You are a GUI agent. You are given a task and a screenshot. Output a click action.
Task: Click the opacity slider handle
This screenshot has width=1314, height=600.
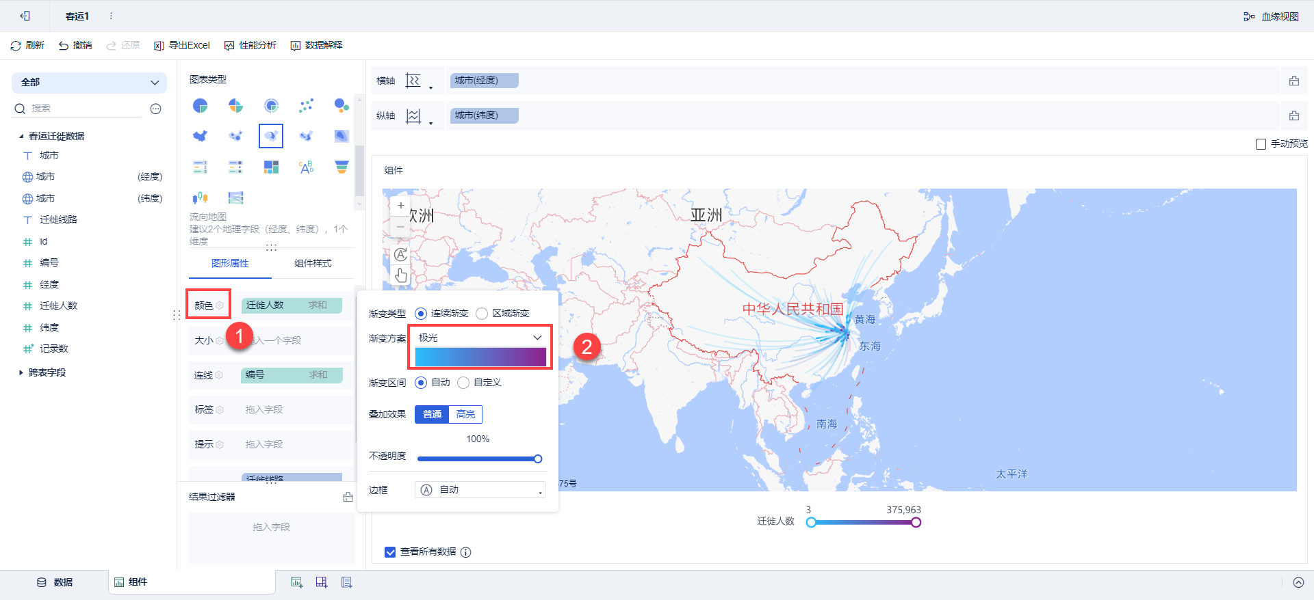[538, 459]
